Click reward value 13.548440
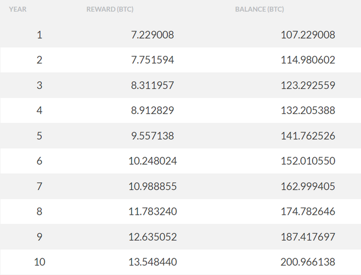The height and width of the screenshot is (275, 361). coord(152,262)
